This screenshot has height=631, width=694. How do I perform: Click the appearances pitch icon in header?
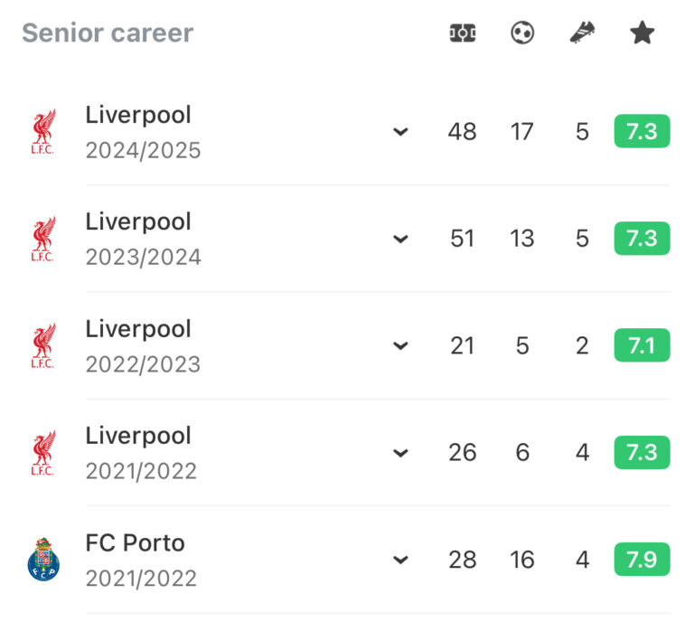(x=463, y=33)
